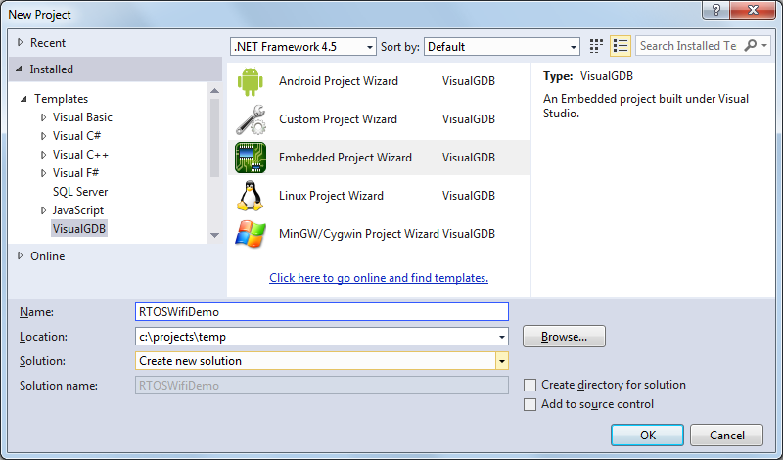Close the New Project dialog
The image size is (783, 460).
point(753,10)
